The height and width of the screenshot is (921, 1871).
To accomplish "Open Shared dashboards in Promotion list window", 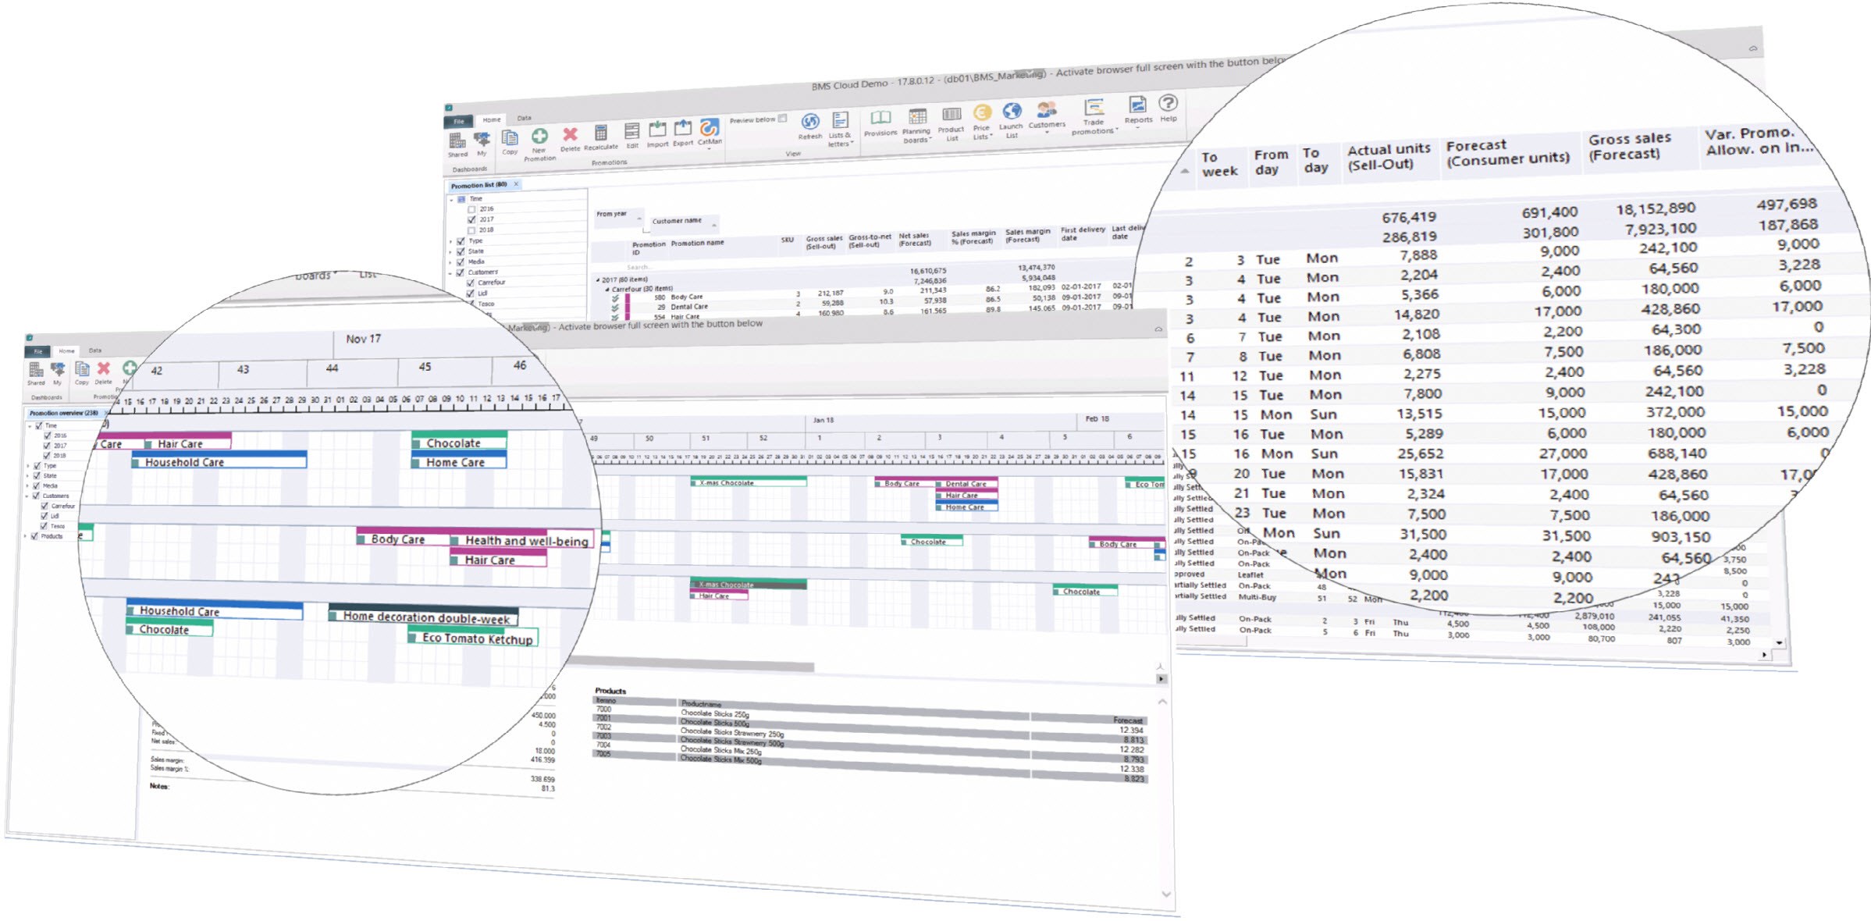I will (457, 144).
